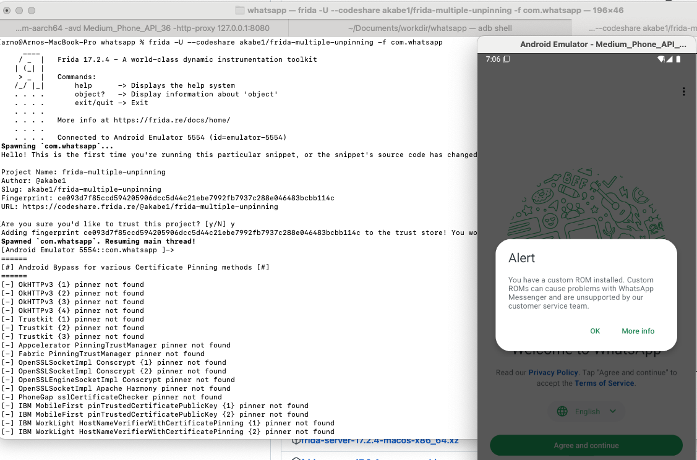Click 'Fabric PinningTrustManager pinner not found' line
Screen dimensions: 697x460
coord(103,354)
